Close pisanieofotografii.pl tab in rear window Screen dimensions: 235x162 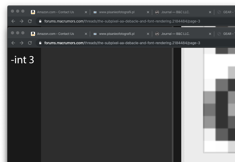[148, 12]
